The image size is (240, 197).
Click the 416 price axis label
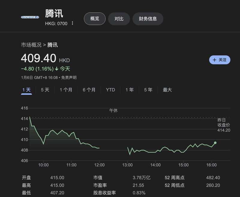pyautogui.click(x=25, y=108)
